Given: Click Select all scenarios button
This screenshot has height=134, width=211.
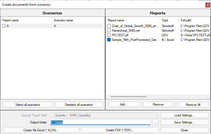Looking at the screenshot, I should [28, 105].
